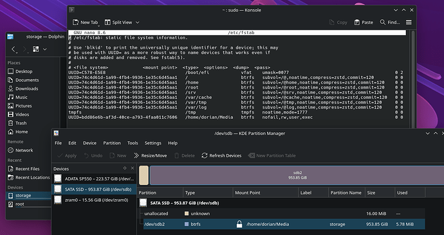Click the 5.78 MiB used value
The height and width of the screenshot is (235, 444).
[405, 224]
